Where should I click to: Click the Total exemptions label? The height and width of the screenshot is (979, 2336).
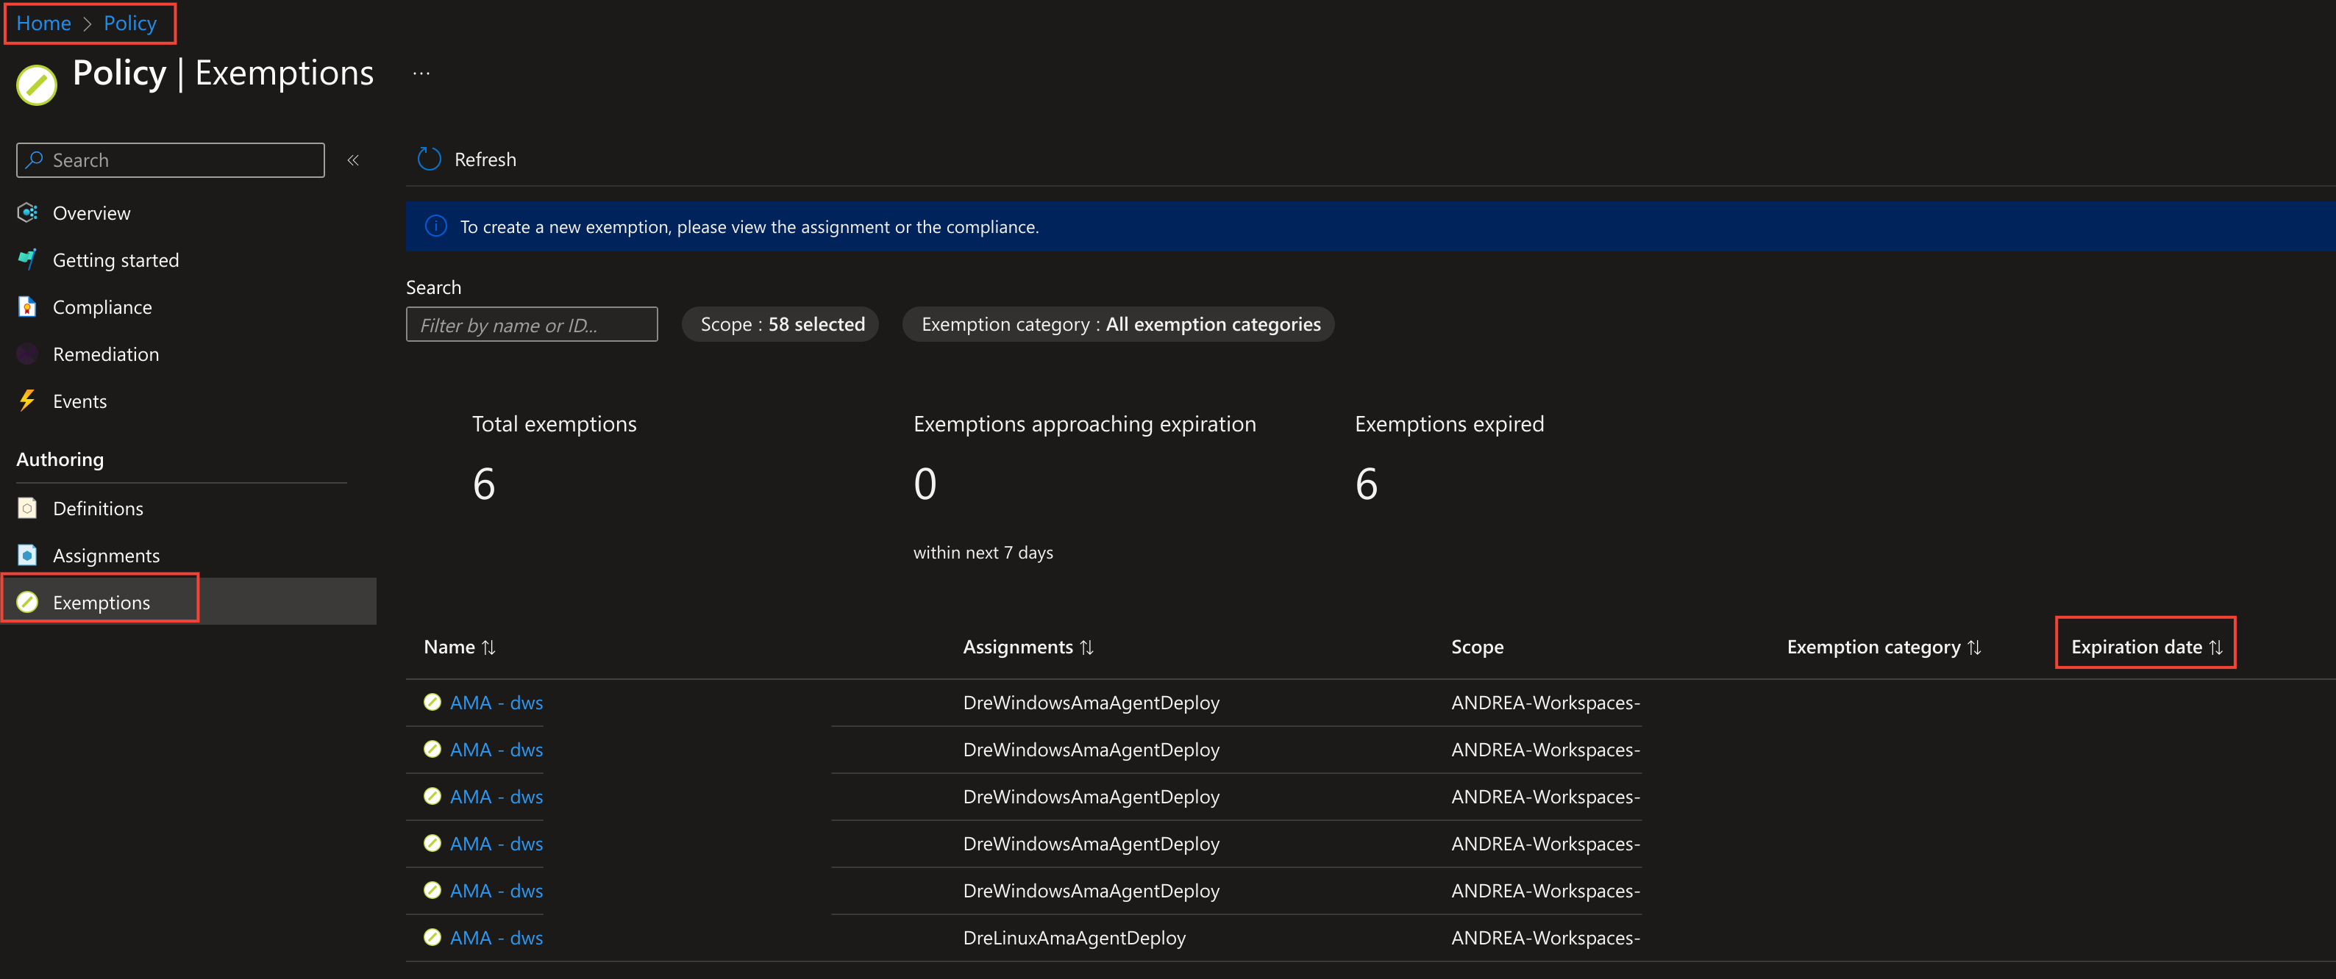pos(554,424)
